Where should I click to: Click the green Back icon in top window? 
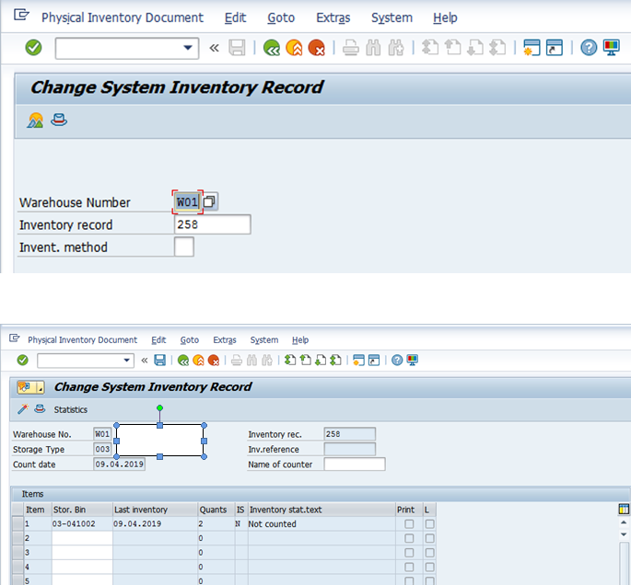pyautogui.click(x=272, y=48)
